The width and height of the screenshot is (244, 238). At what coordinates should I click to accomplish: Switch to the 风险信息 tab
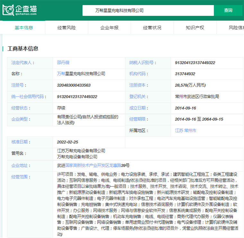236,28
